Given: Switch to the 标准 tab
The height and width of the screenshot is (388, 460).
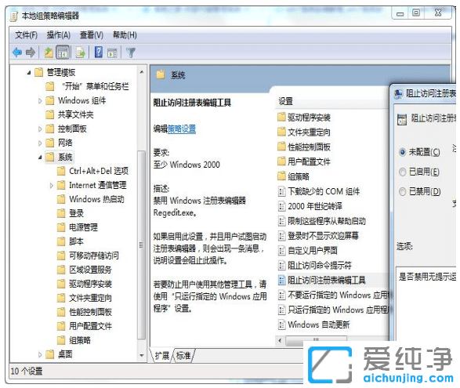Looking at the screenshot, I should coord(183,356).
